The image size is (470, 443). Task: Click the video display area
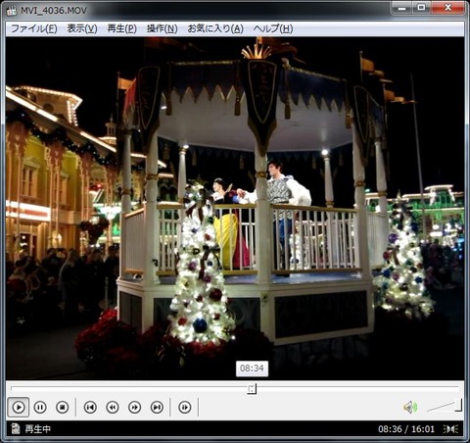235,208
